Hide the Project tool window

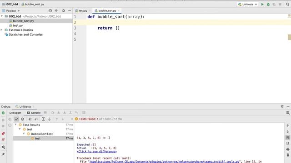(x=70, y=11)
